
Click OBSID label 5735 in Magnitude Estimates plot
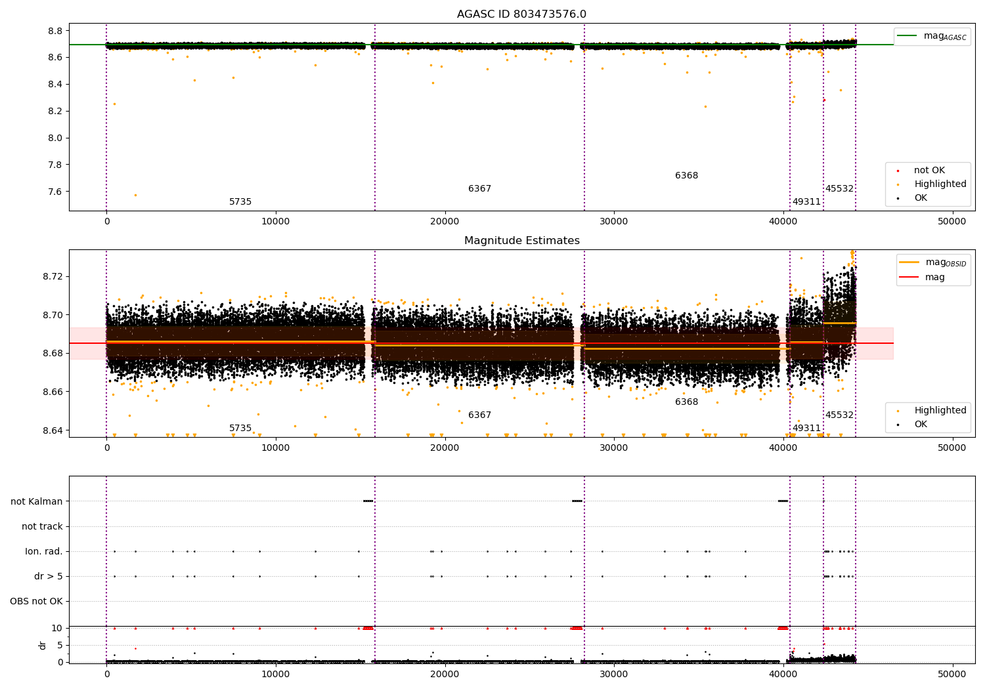pyautogui.click(x=240, y=428)
